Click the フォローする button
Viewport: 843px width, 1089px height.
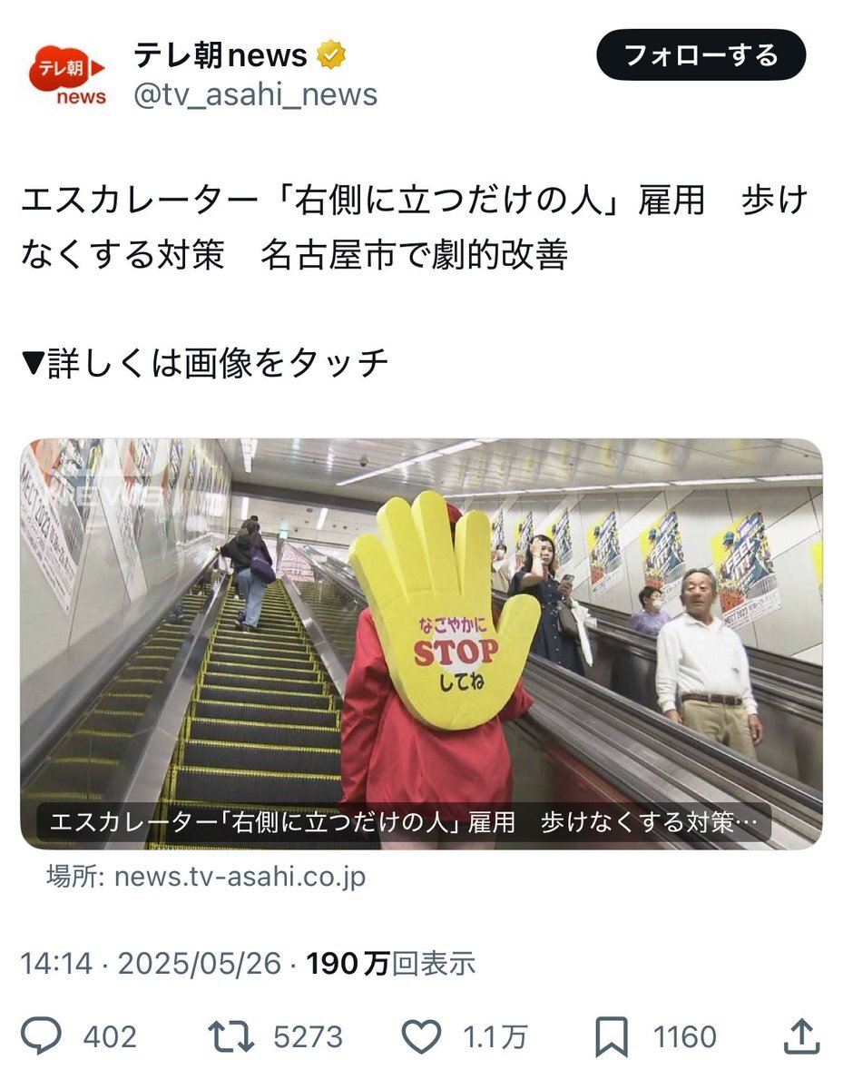pyautogui.click(x=701, y=55)
